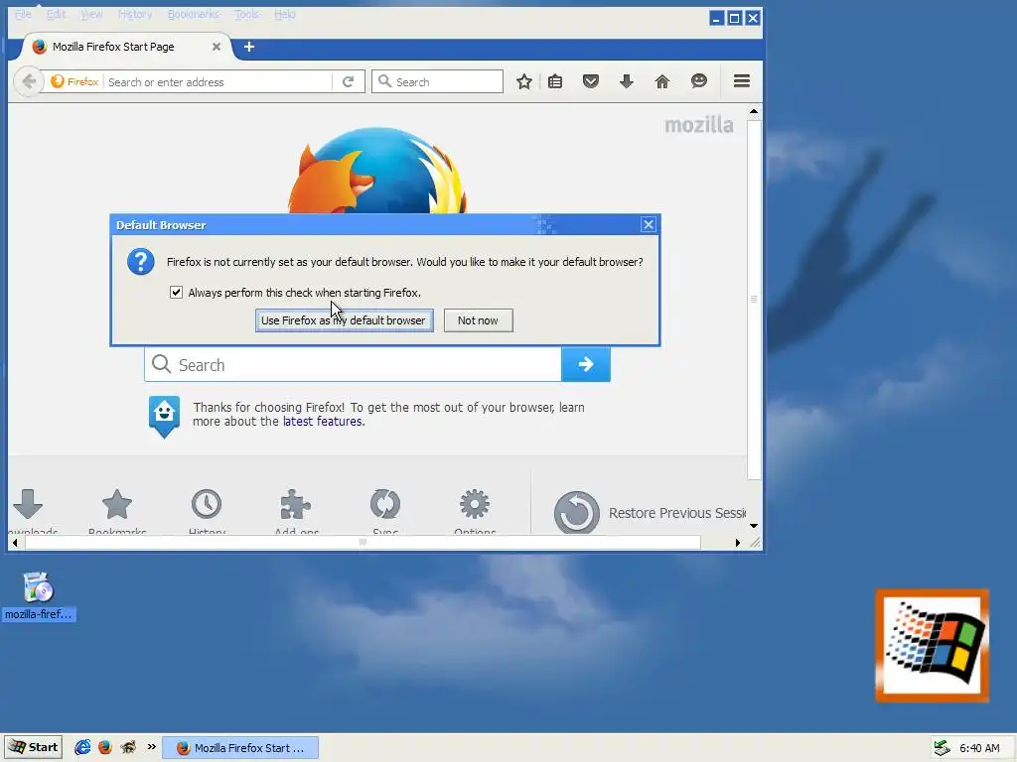Image resolution: width=1017 pixels, height=762 pixels.
Task: Select the mozilla-firefox installer desktop icon
Action: point(39,596)
